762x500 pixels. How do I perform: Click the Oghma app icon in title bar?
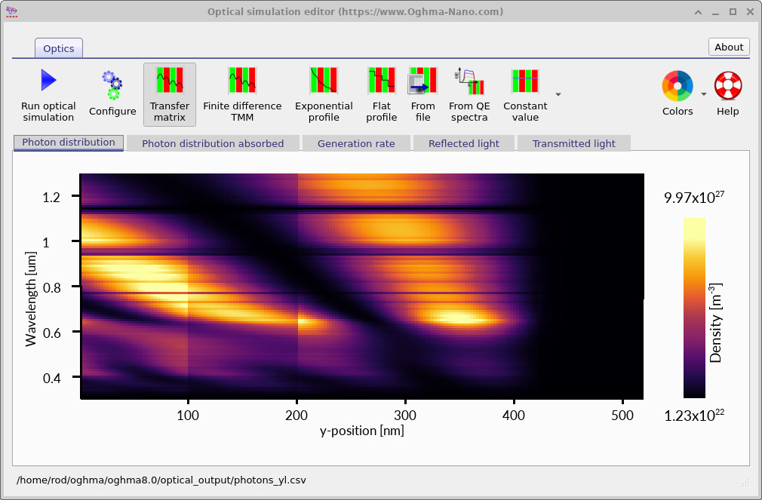11,11
